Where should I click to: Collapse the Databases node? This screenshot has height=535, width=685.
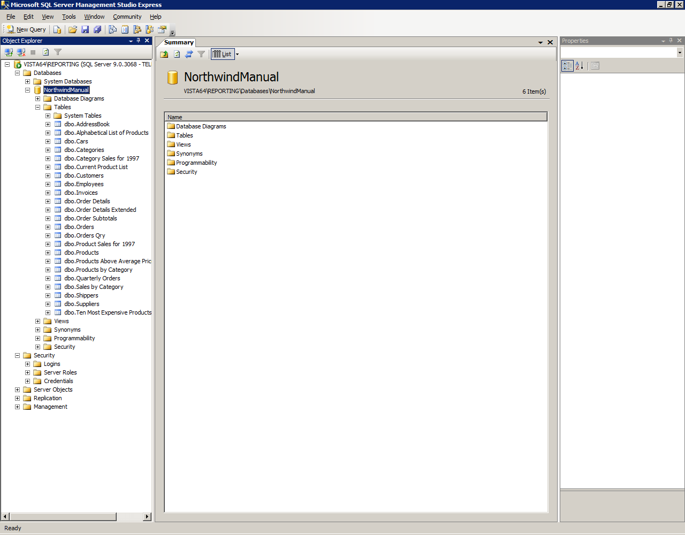[x=17, y=73]
